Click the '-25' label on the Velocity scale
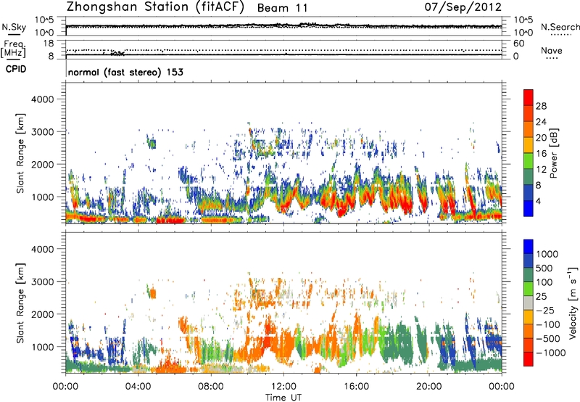Image resolution: width=580 pixels, height=402 pixels. 545,311
